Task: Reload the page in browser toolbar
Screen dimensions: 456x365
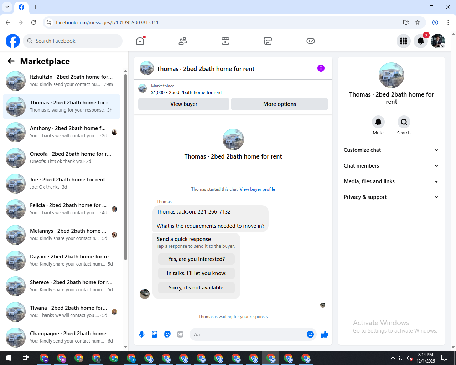Action: pyautogui.click(x=33, y=22)
